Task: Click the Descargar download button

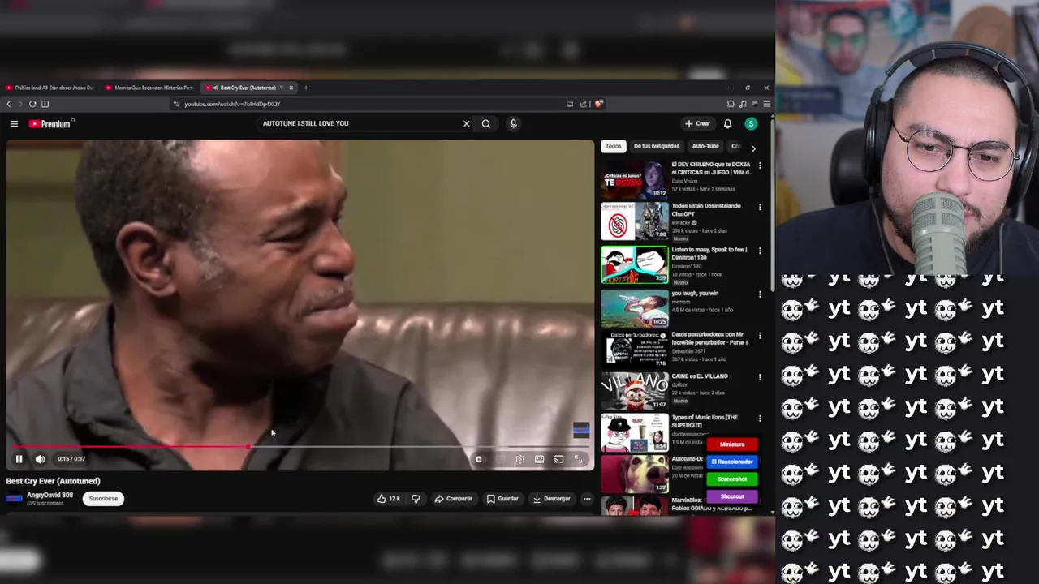Action: [x=552, y=499]
